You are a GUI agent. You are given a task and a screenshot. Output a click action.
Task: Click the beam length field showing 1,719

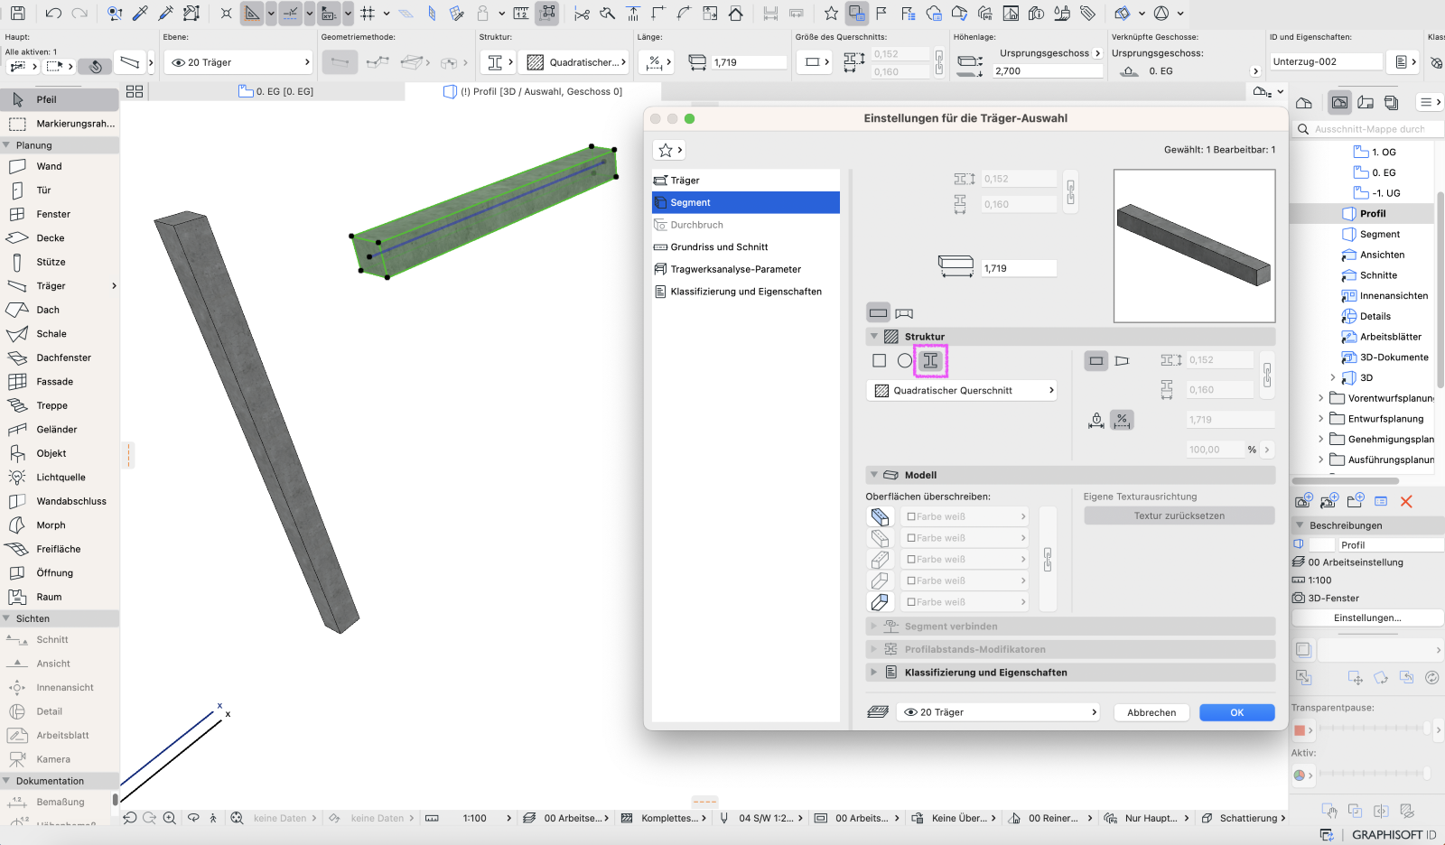[1019, 268]
